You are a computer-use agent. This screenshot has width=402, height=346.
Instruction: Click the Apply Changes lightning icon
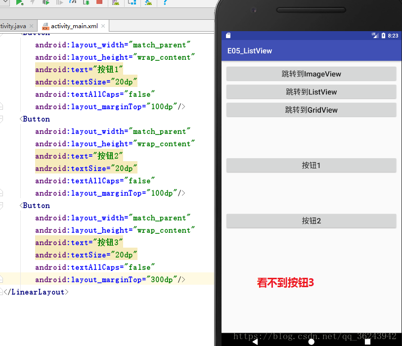[x=33, y=2]
